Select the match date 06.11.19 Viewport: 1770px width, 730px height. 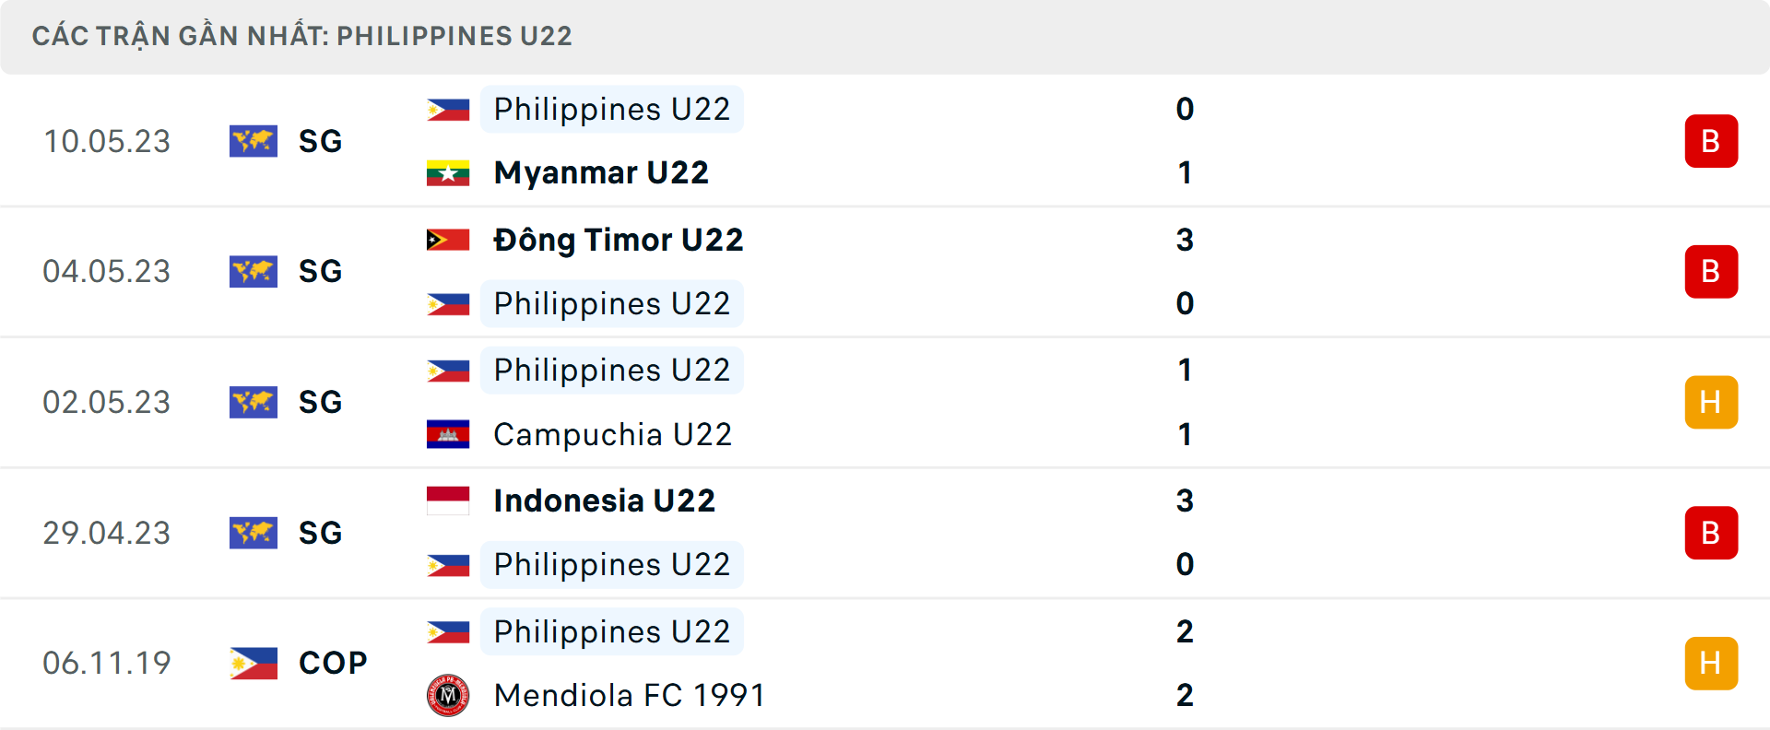pyautogui.click(x=107, y=662)
